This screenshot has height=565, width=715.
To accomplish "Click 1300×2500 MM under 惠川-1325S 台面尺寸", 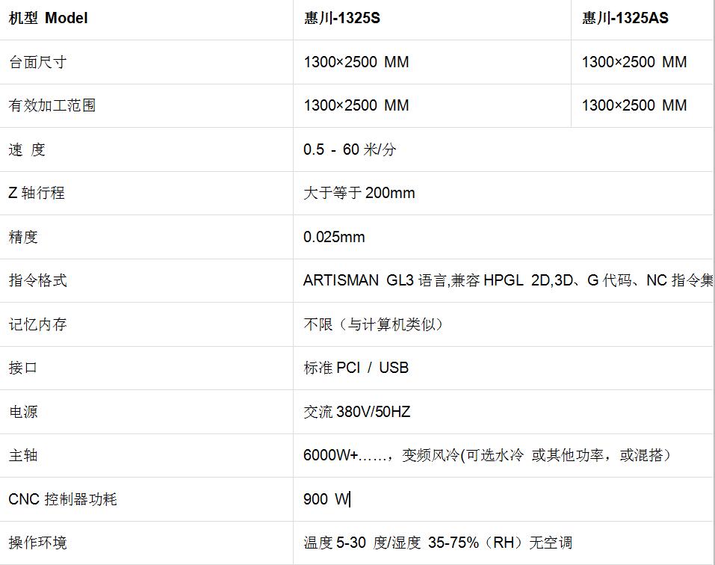I will pyautogui.click(x=356, y=62).
